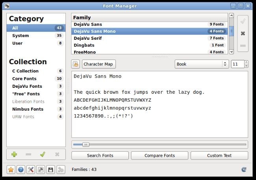Decrease font size with the down stepper arrow

click(x=247, y=66)
